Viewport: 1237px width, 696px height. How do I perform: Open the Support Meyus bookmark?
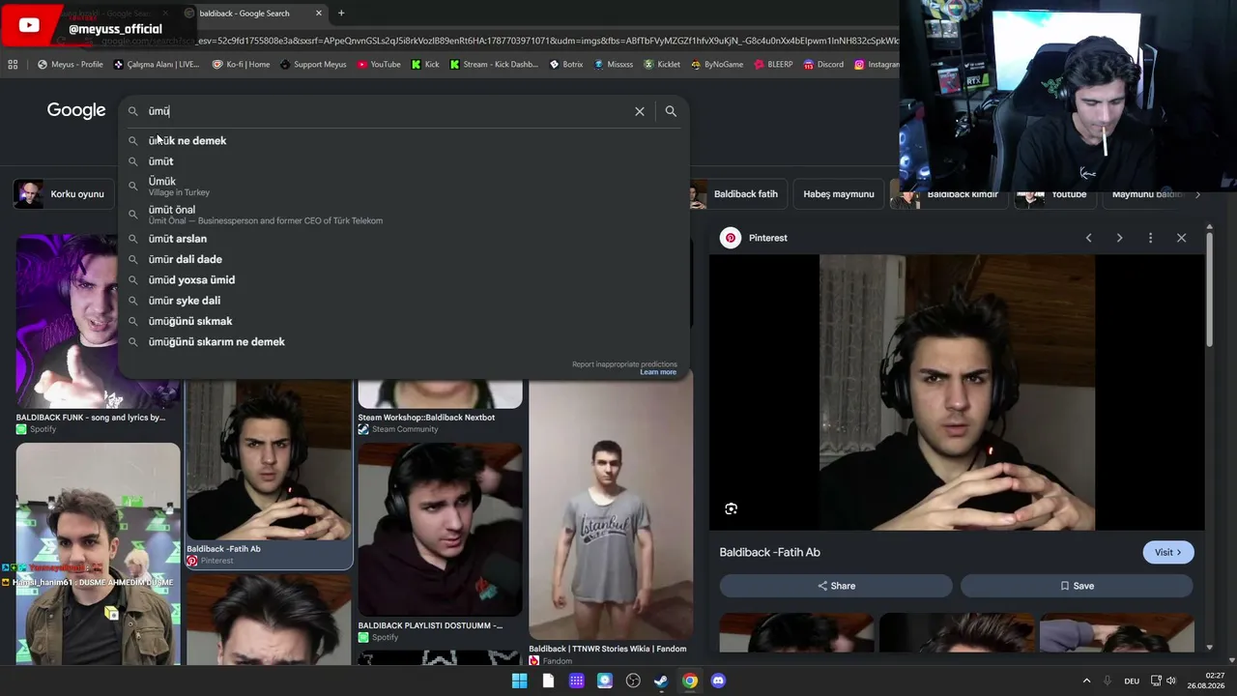(313, 65)
